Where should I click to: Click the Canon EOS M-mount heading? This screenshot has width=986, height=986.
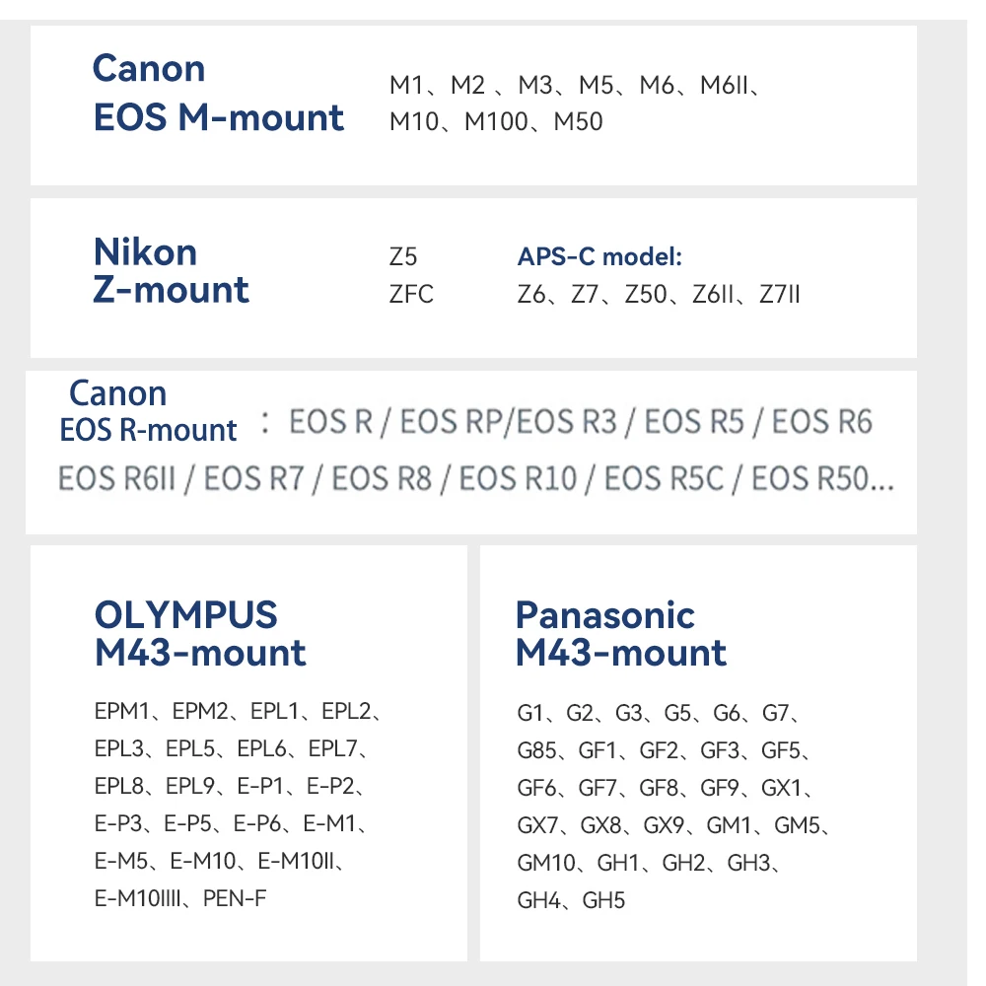point(218,94)
